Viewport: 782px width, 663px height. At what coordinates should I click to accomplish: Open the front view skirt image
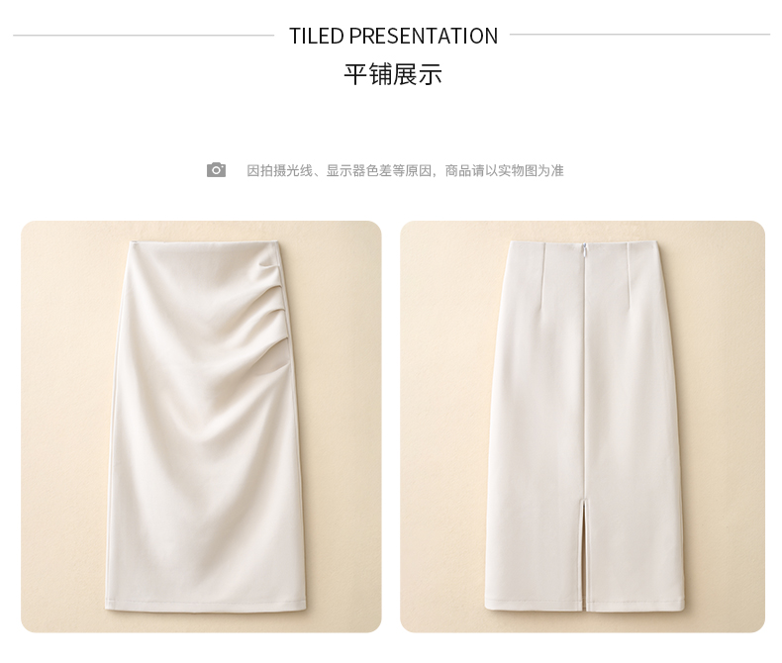pos(201,426)
